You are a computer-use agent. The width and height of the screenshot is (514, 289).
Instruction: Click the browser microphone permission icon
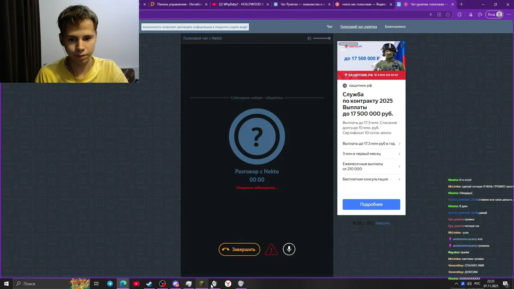(x=430, y=14)
